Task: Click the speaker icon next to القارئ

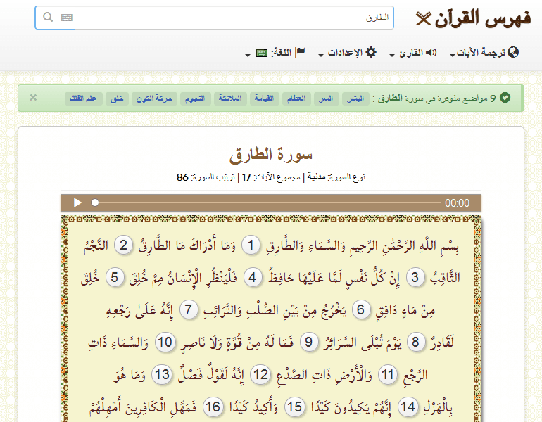Action: click(x=431, y=53)
